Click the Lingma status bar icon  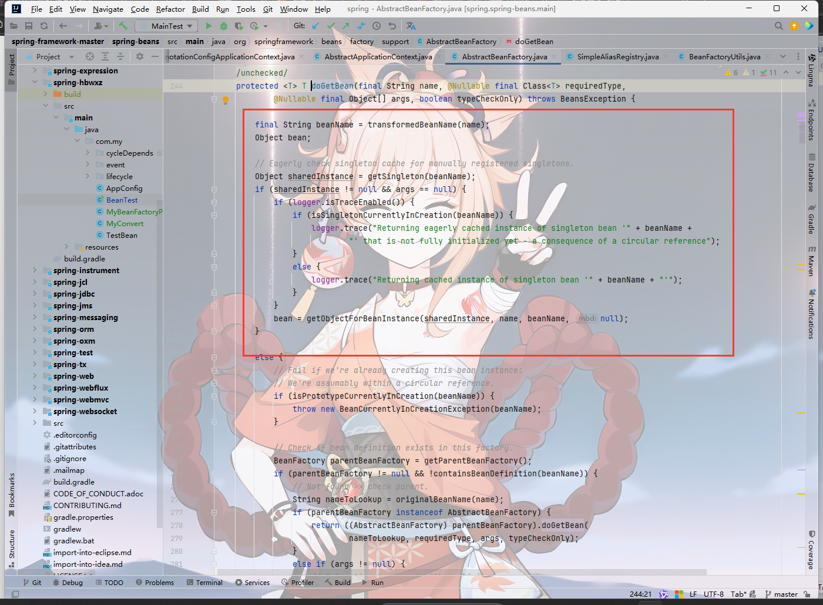pyautogui.click(x=664, y=594)
